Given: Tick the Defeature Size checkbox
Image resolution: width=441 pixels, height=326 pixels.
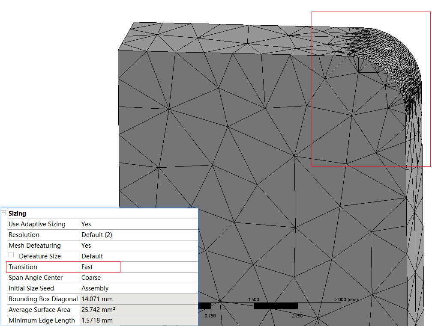Looking at the screenshot, I should [x=11, y=255].
